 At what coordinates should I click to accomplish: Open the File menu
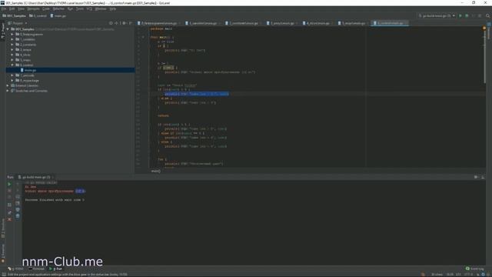3,8
